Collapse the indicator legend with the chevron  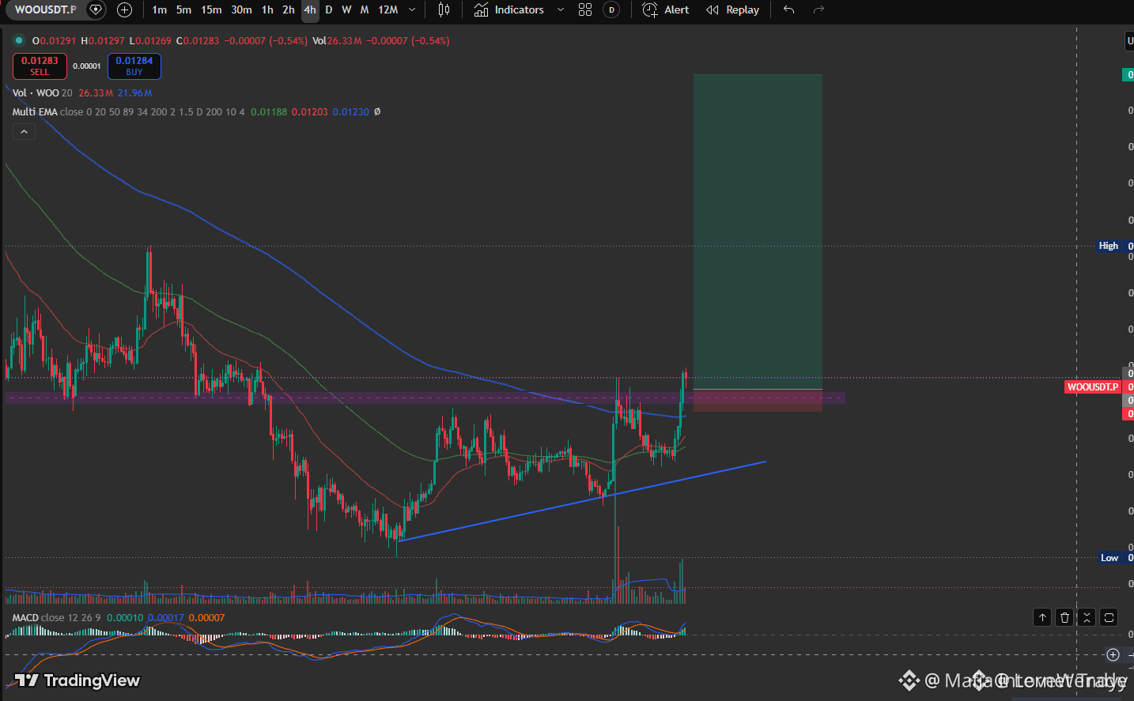(24, 132)
